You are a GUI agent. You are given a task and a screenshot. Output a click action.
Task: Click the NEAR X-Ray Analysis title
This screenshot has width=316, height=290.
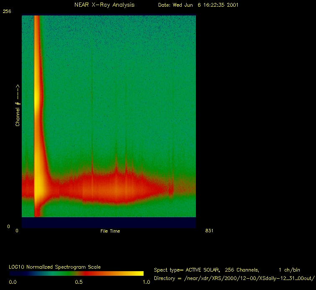(104, 5)
